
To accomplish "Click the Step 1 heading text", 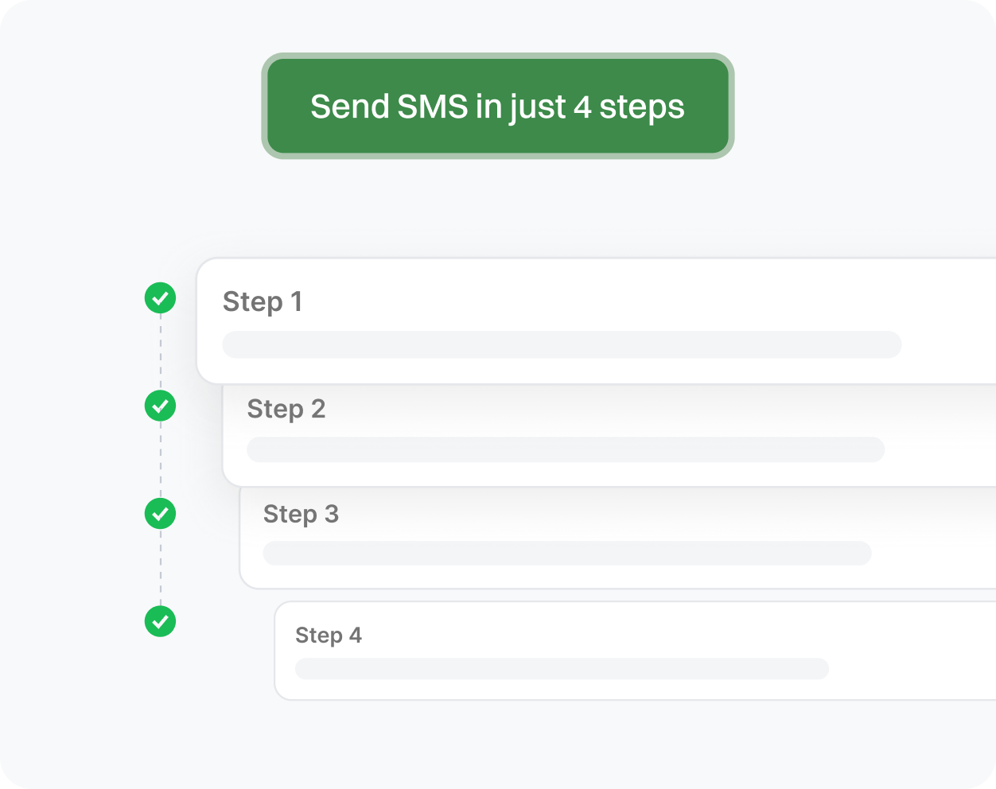I will tap(263, 302).
